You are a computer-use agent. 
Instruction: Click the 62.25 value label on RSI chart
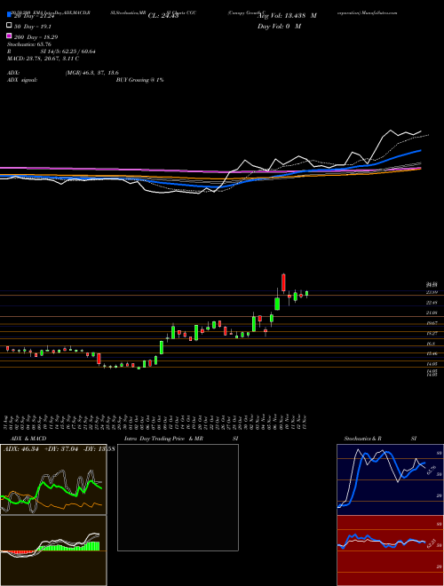click(432, 543)
